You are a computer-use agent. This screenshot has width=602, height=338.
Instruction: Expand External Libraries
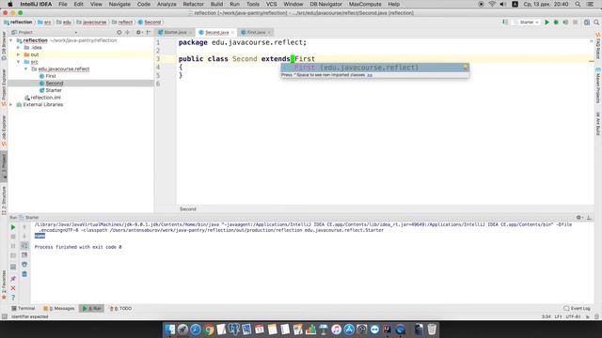point(11,104)
